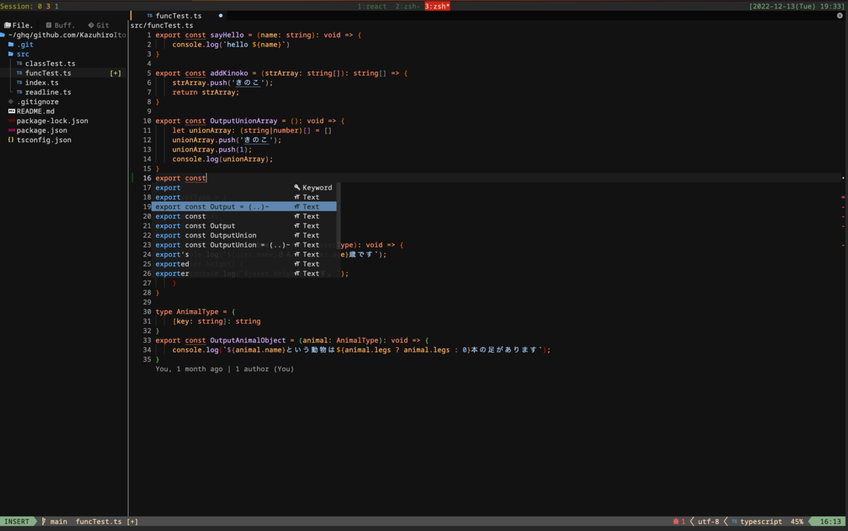Click the tmux date and time display
The image size is (848, 531).
coord(798,6)
